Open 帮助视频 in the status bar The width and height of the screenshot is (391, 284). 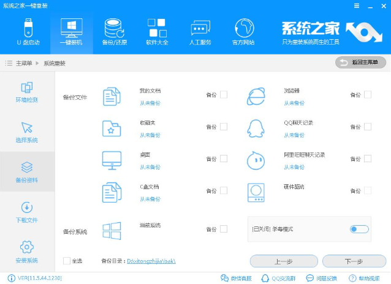(364, 278)
